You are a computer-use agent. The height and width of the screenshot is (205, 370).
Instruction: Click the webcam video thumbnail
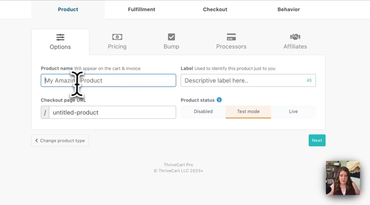click(x=343, y=178)
